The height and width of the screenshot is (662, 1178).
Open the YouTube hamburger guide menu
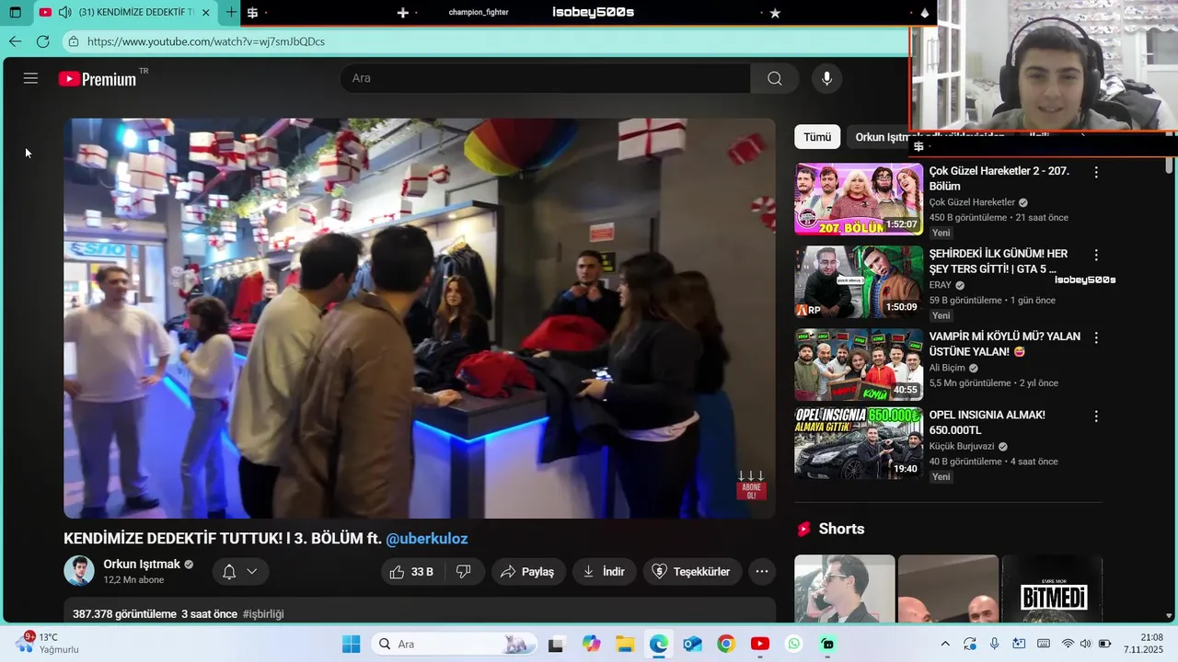tap(30, 78)
